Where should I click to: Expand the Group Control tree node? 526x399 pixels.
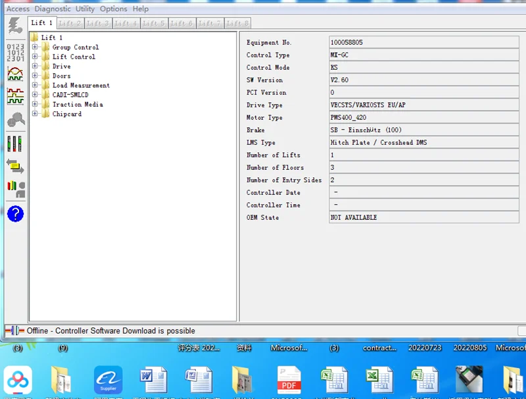[x=35, y=47]
